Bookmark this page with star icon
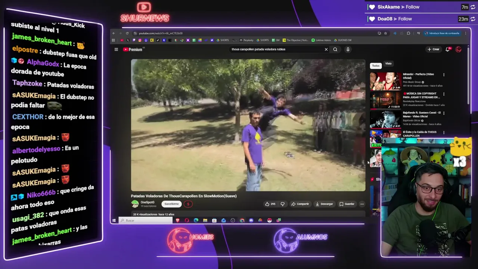 click(x=385, y=33)
